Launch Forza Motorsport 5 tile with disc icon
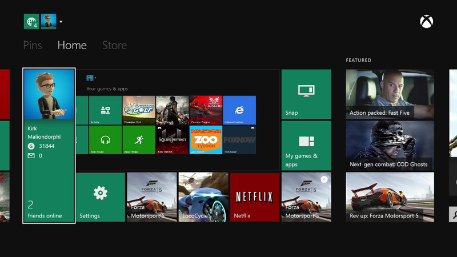457x257 pixels. coord(306,197)
